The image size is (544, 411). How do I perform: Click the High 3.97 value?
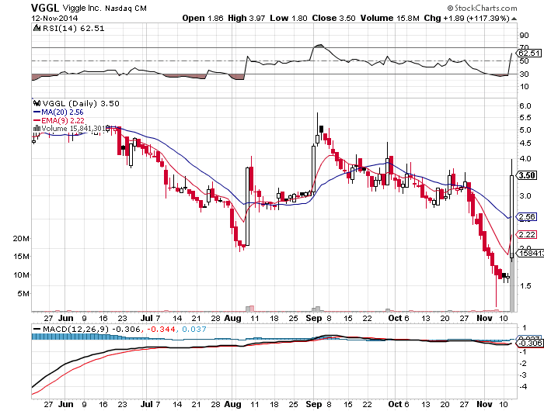(246, 19)
